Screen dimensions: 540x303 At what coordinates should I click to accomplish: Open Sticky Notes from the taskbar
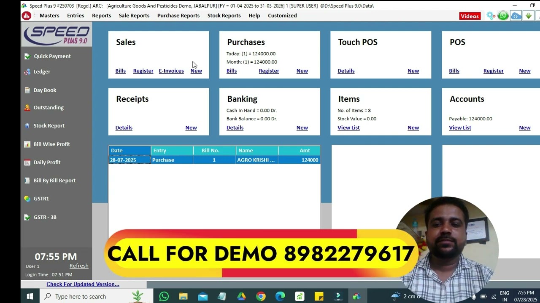coord(319,297)
